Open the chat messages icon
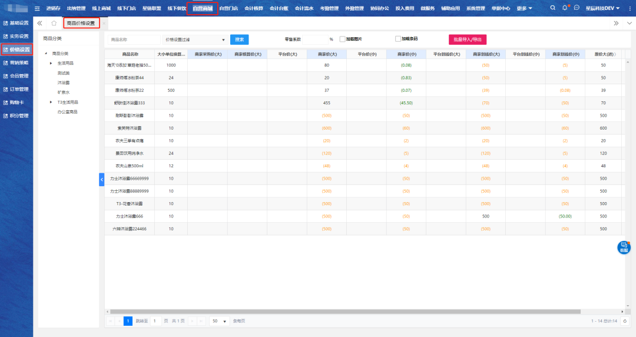This screenshot has width=636, height=337. [577, 8]
